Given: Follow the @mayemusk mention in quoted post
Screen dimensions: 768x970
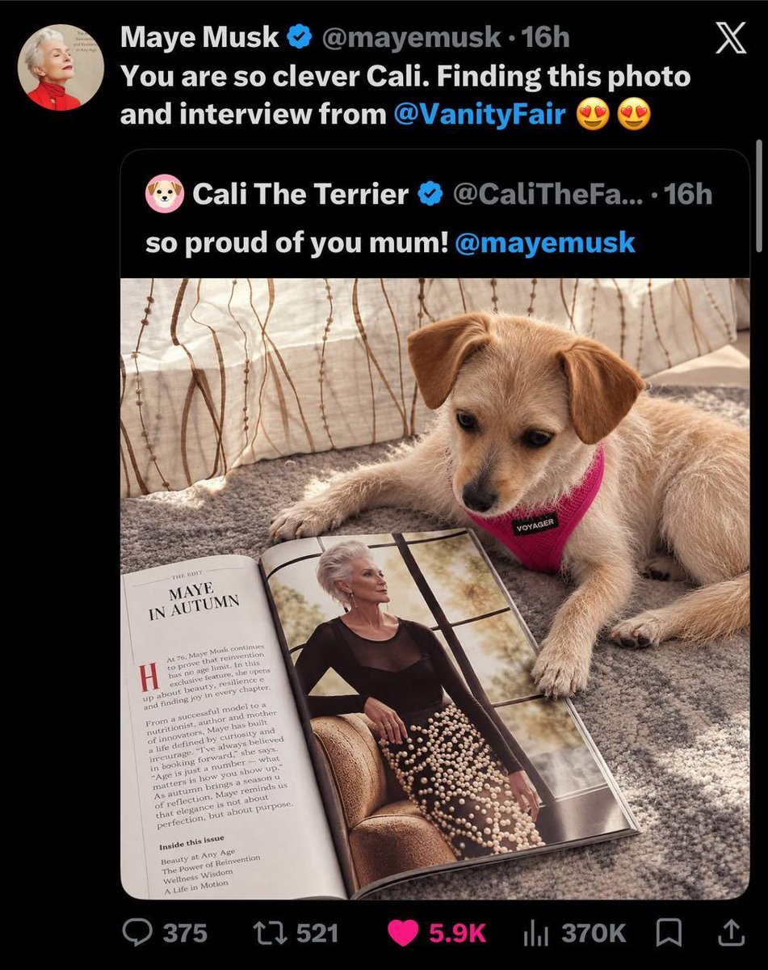Looking at the screenshot, I should pos(545,242).
